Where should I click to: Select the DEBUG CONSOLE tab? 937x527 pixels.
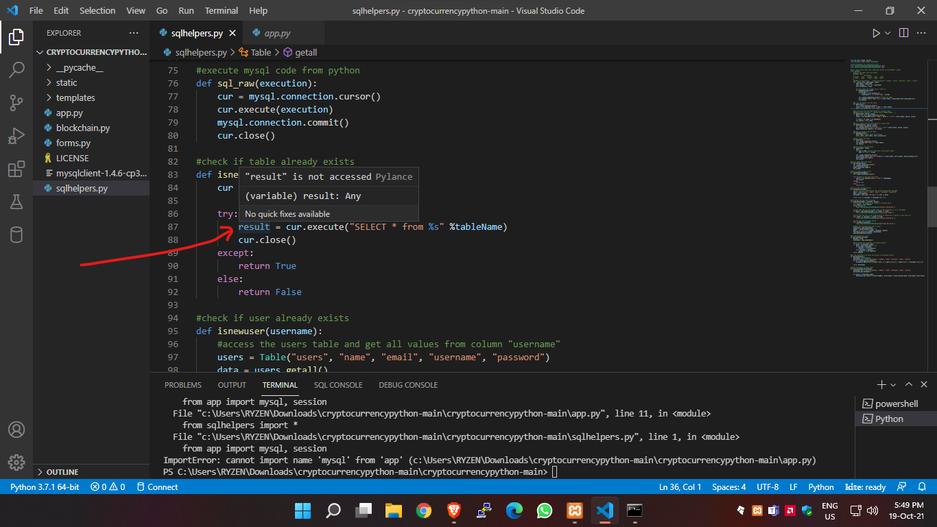[407, 384]
